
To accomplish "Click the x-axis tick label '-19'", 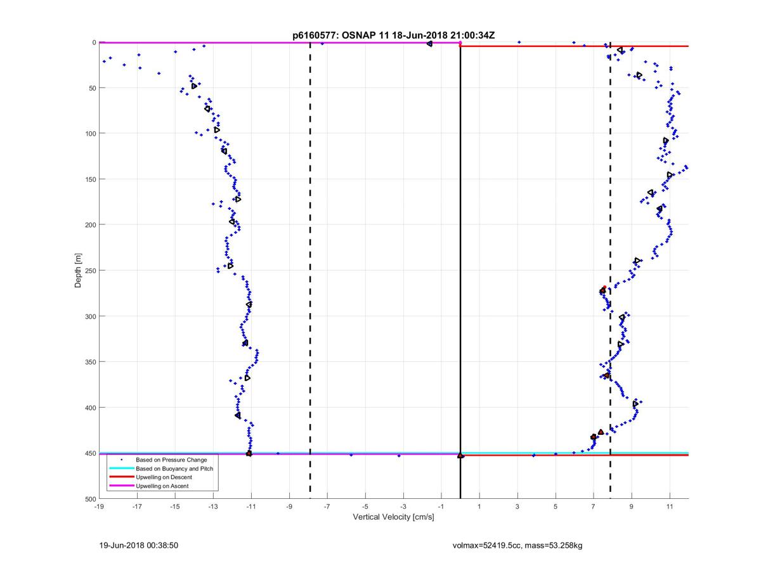I will coord(99,506).
